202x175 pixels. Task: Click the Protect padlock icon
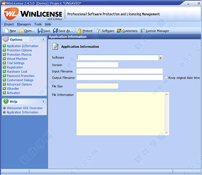(80, 31)
